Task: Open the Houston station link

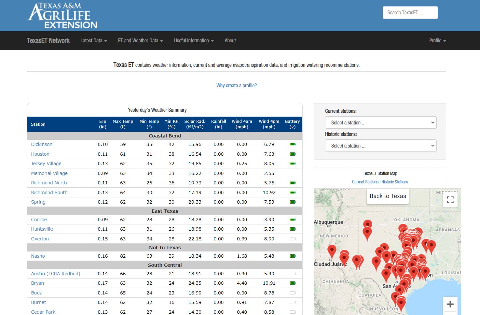Action: point(40,154)
